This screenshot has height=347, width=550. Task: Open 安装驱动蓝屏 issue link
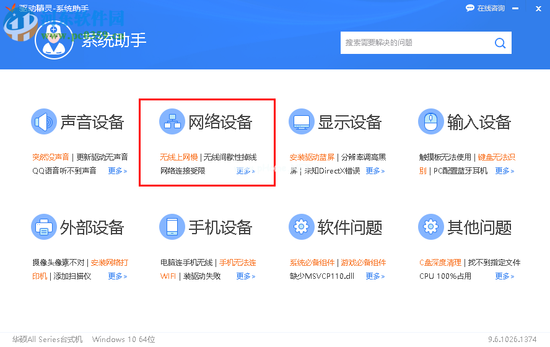312,157
